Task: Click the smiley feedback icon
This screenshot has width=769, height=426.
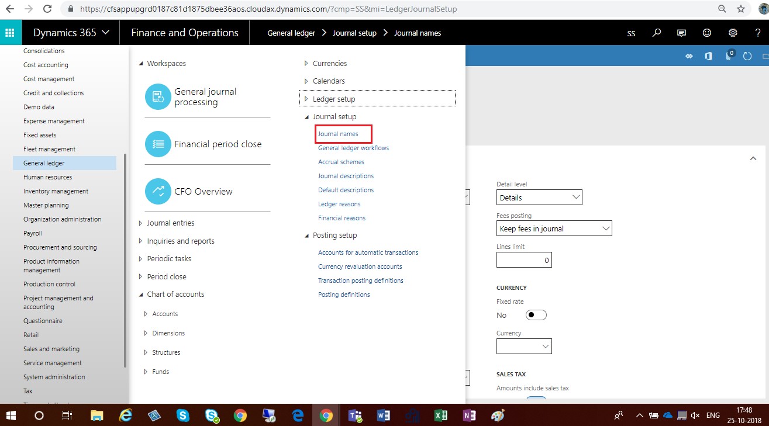Action: pyautogui.click(x=707, y=33)
